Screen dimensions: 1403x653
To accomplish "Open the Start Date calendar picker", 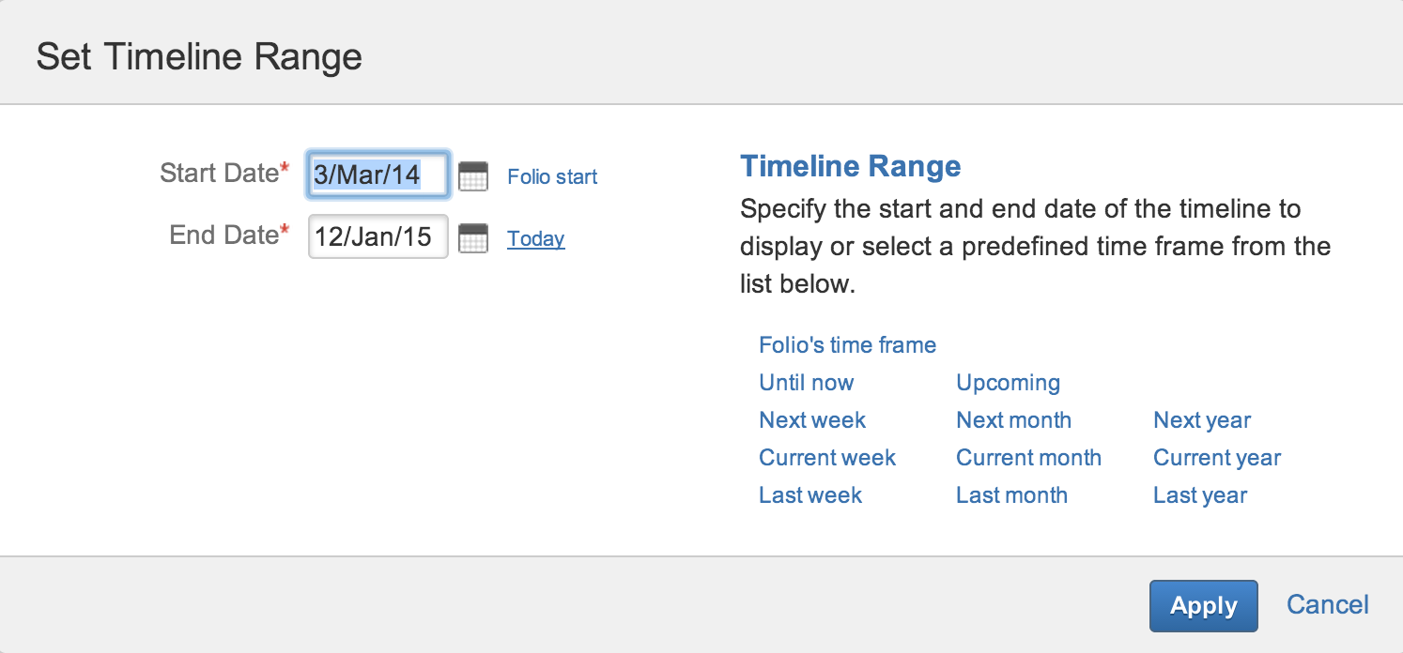I will [x=473, y=176].
